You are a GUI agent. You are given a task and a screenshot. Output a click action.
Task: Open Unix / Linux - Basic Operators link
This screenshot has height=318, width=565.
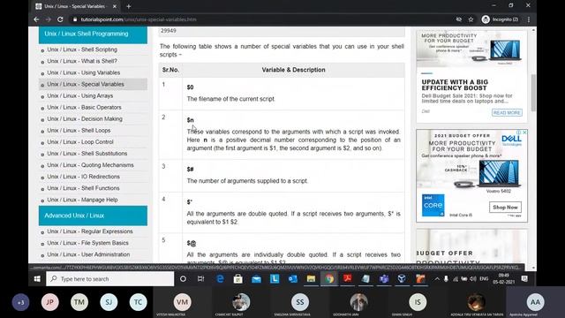(85, 107)
